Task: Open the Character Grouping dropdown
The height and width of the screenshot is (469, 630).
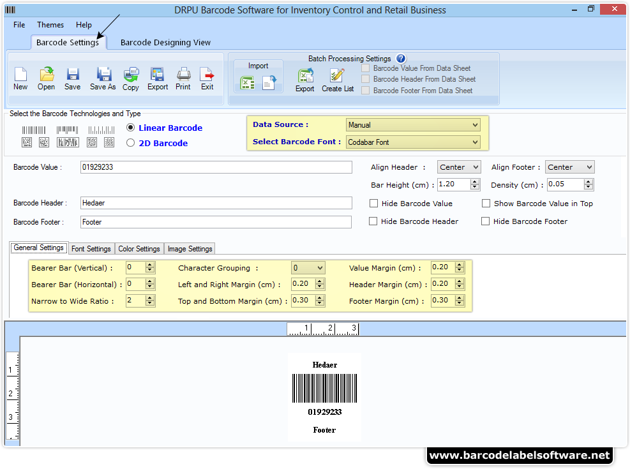Action: tap(308, 268)
